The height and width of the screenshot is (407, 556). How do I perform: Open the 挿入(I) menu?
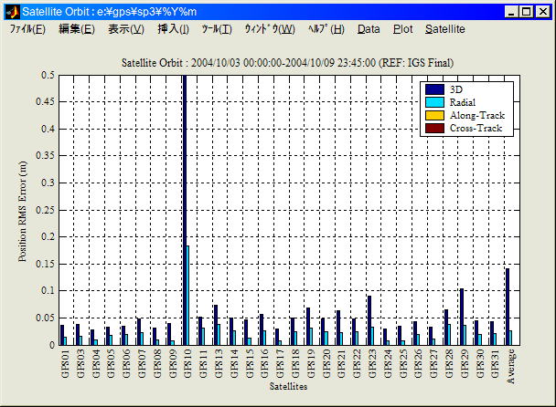(x=174, y=29)
